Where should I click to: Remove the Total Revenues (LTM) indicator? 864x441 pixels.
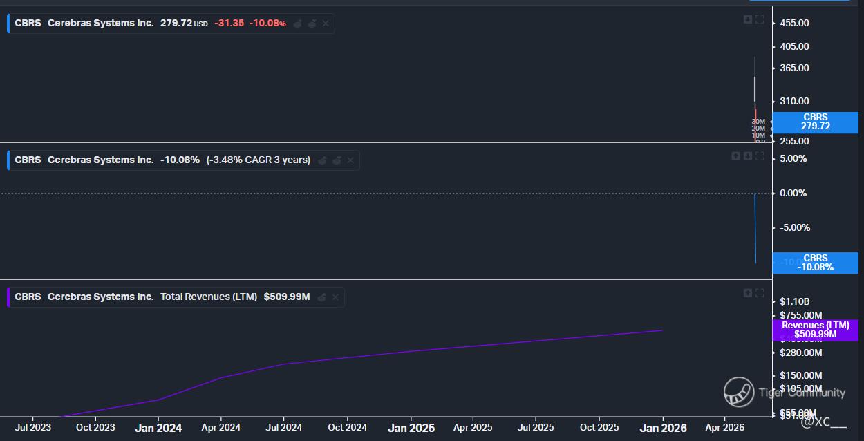tap(335, 297)
